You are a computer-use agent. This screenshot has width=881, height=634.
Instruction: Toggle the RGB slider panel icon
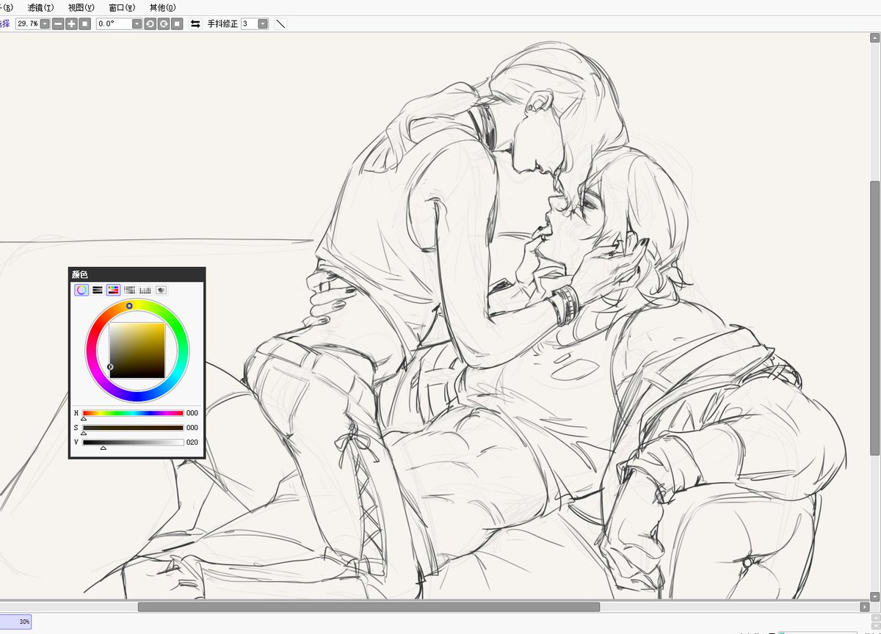98,290
